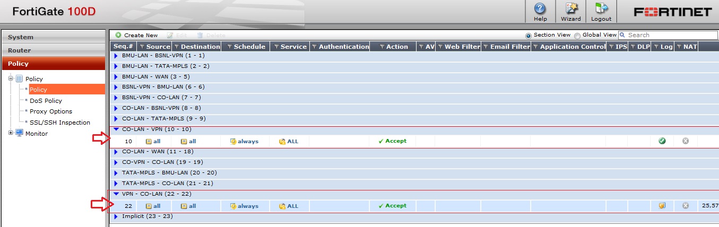Open the Router menu section
Viewport: 719px width, 227px height.
(x=54, y=50)
